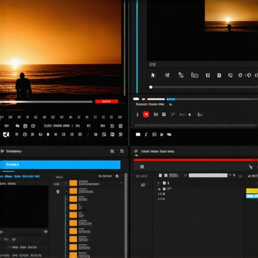Screen dimensions: 258x258
Task: Click the spiral icon ending the bottom toolbar row
Action: 120,134
